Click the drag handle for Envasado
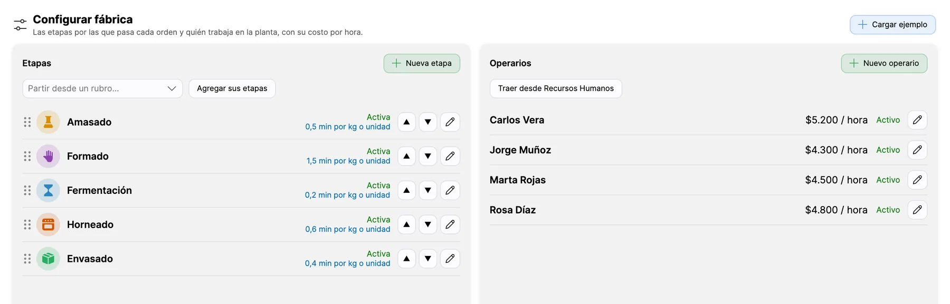This screenshot has height=304, width=950. coord(27,259)
